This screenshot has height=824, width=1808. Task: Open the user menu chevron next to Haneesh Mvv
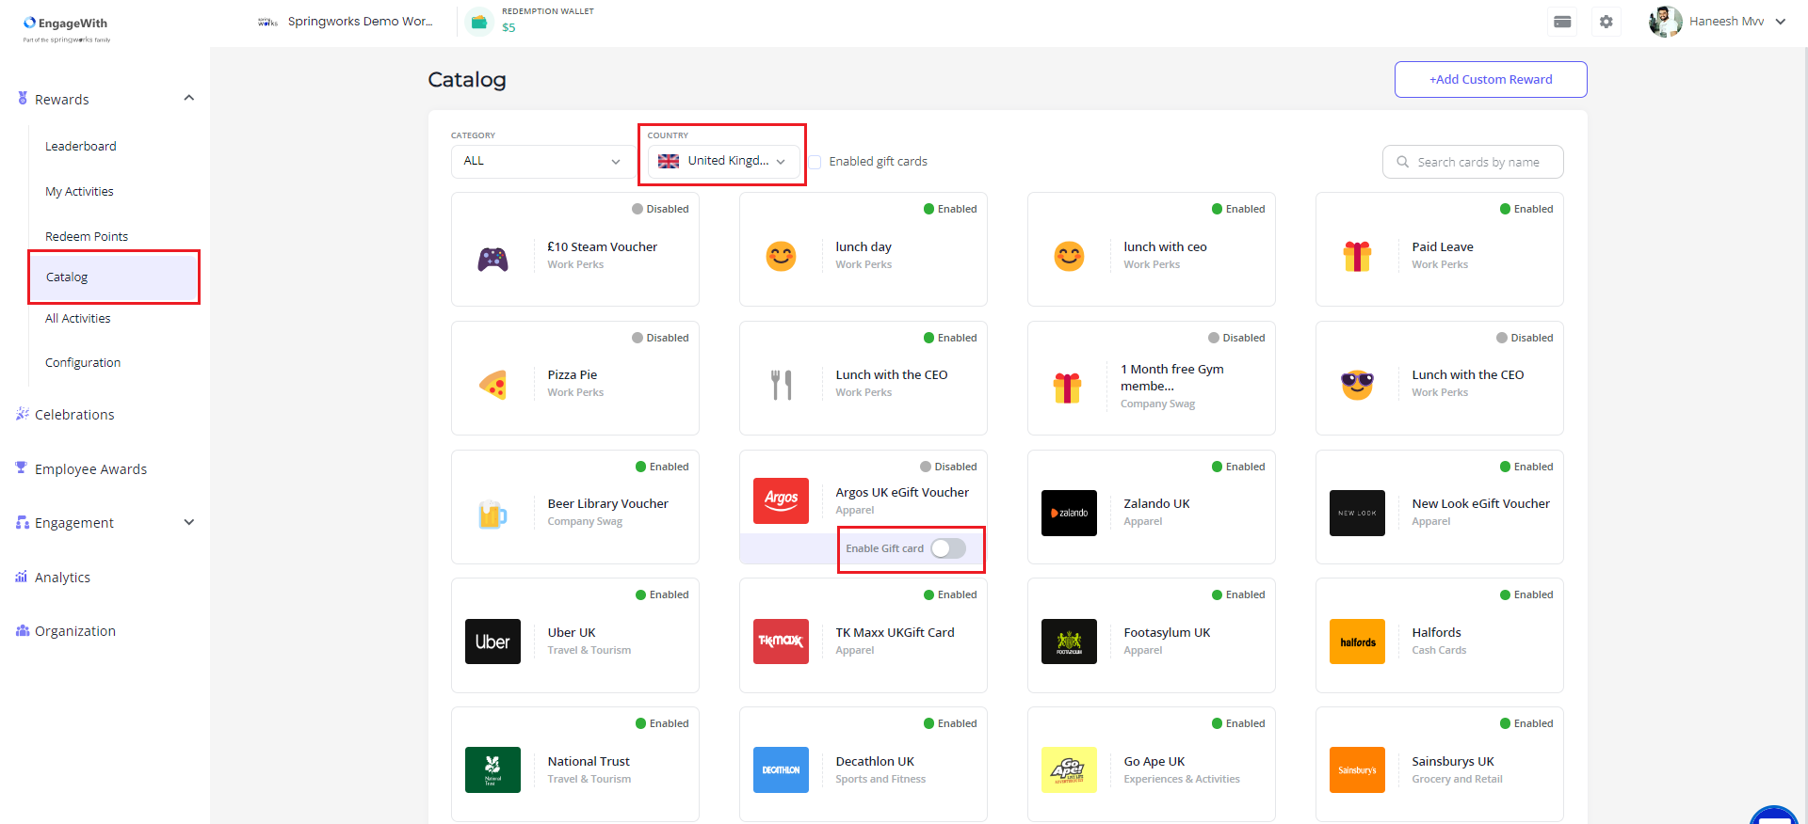1781,22
